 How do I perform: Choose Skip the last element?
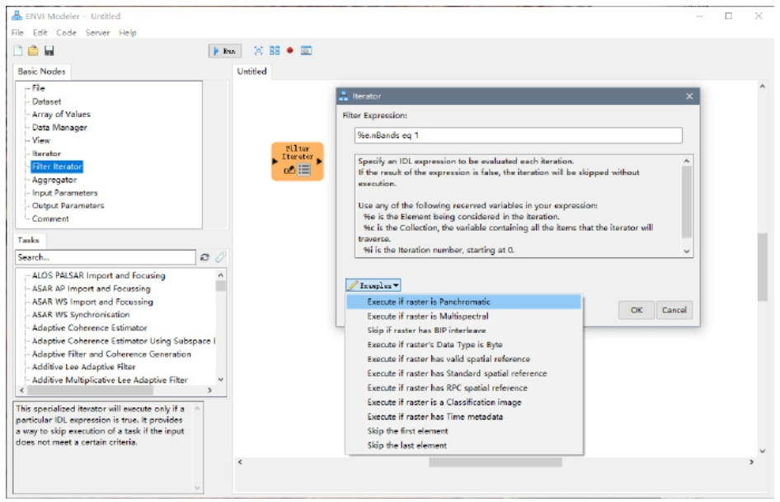click(x=463, y=445)
